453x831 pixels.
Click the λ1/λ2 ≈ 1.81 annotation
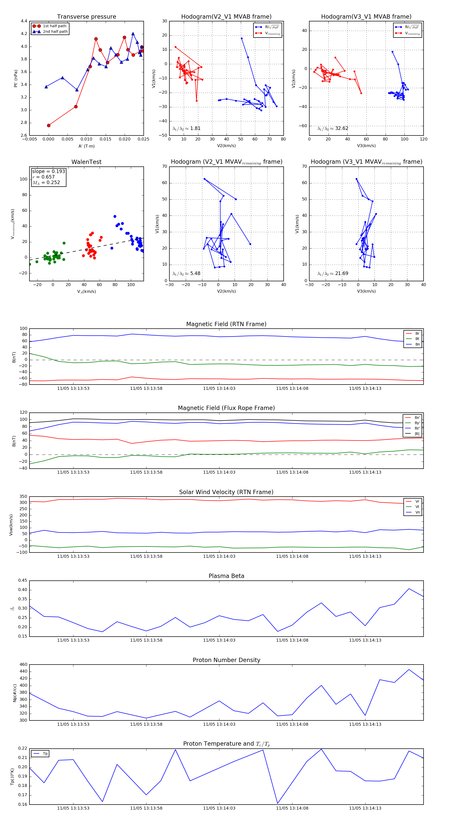point(186,128)
